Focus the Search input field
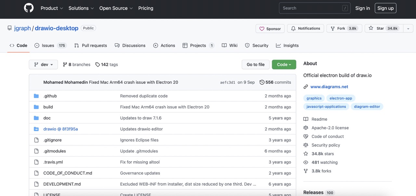This screenshot has height=196, width=416. [315, 8]
